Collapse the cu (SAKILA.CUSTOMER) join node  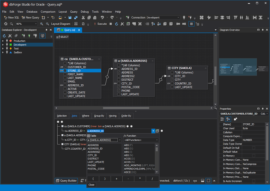pos(62,126)
